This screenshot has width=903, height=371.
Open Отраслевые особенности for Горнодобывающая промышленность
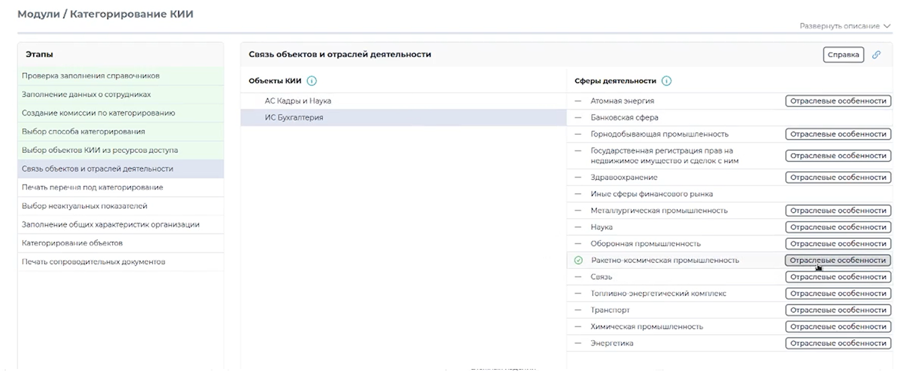838,134
